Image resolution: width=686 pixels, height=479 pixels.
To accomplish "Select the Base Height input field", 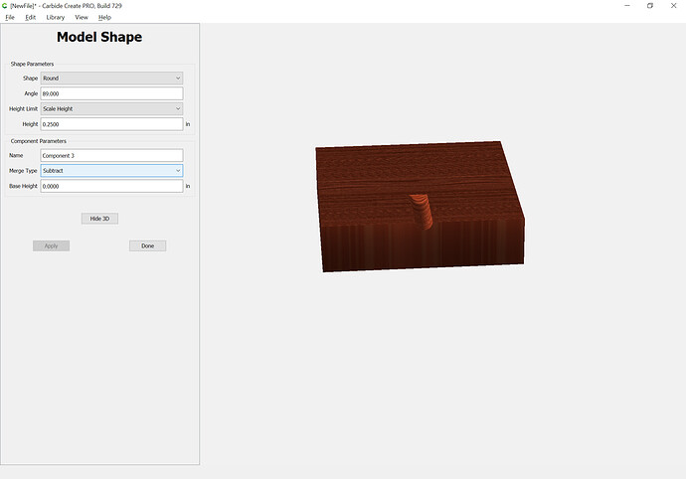I will 111,186.
